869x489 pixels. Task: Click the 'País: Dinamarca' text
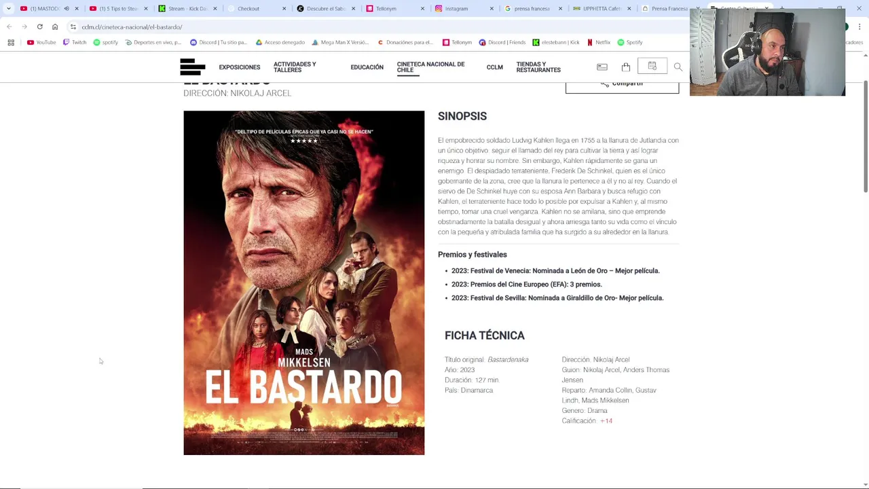point(469,390)
